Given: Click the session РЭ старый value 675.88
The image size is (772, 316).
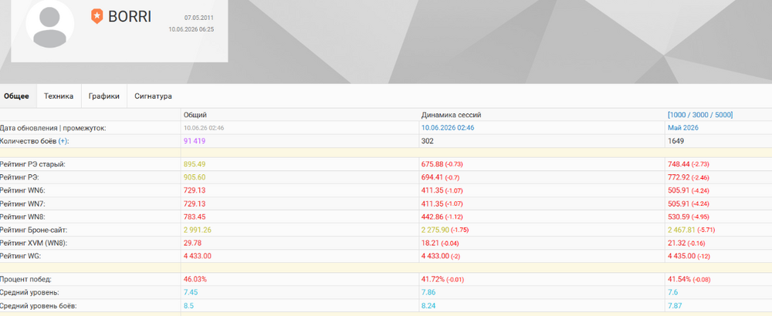Looking at the screenshot, I should click(x=432, y=165).
